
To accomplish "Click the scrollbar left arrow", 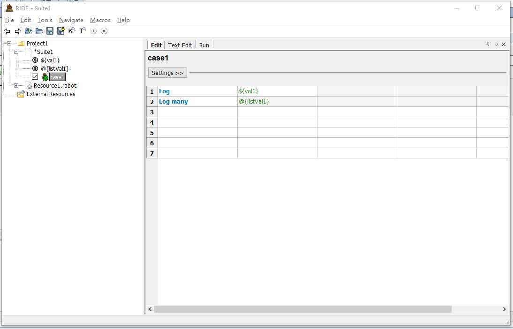I will coord(150,309).
